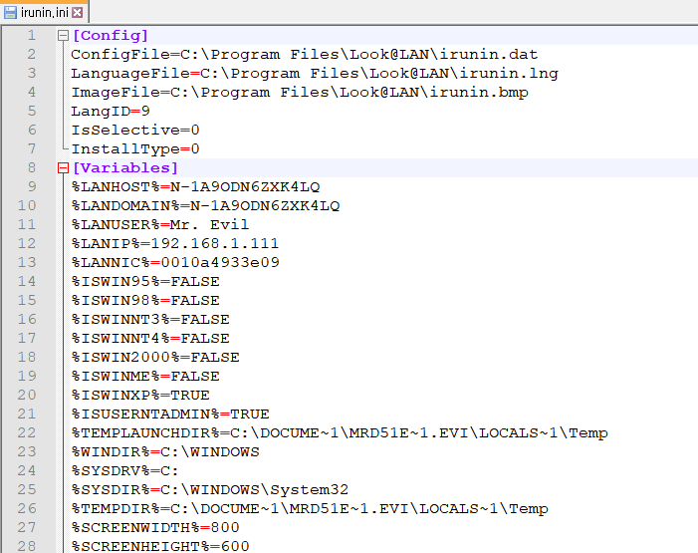Click the LanguageFile irunin.lng line

click(x=315, y=73)
